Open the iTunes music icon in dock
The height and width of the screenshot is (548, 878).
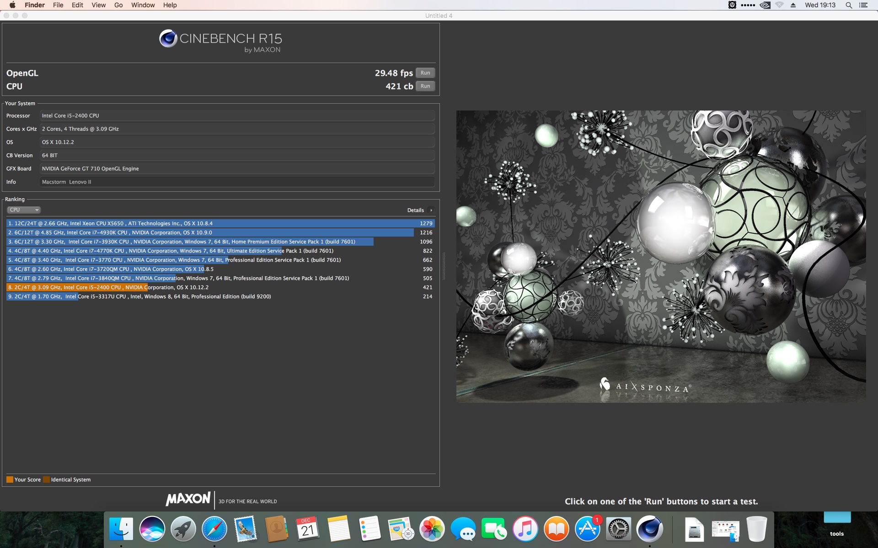click(525, 529)
